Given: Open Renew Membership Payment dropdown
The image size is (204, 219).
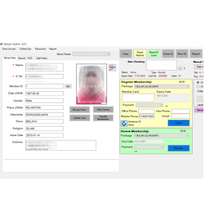Looking at the screenshot, I should 149,147.
